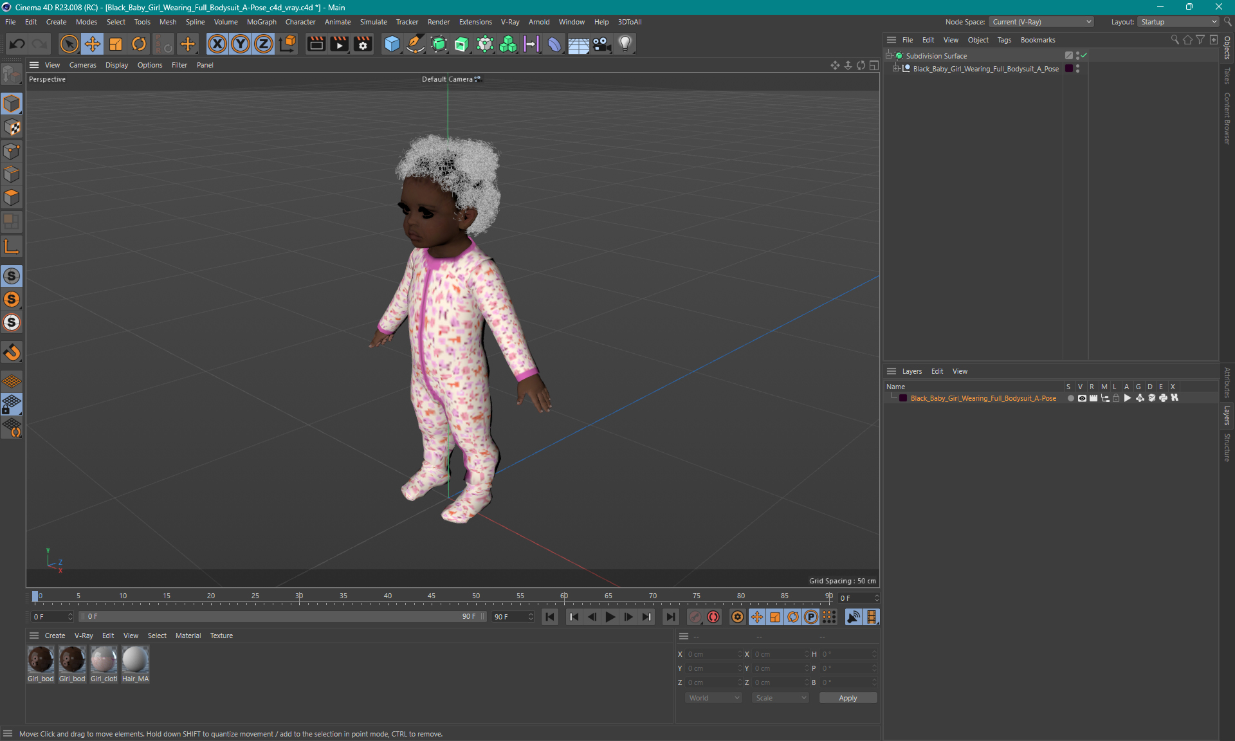Activate the Rotate tool in toolbar
The image size is (1235, 741).
[139, 44]
